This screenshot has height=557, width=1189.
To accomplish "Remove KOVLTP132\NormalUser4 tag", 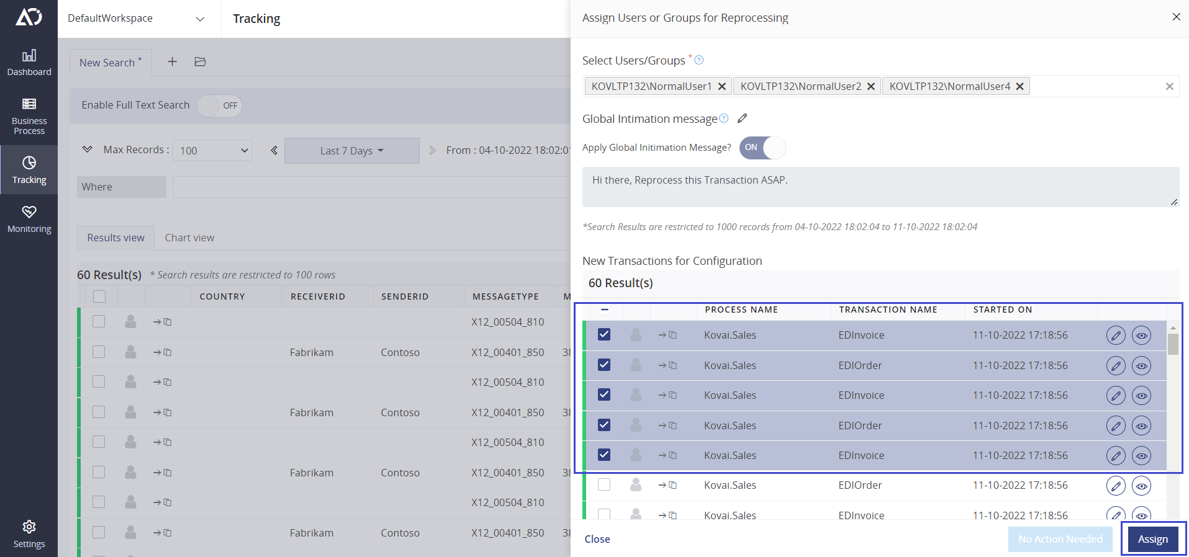I will [x=1019, y=86].
